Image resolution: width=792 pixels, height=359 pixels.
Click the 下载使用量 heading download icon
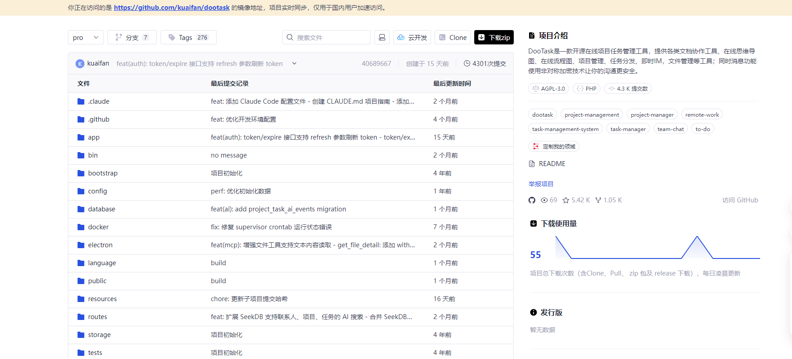click(534, 223)
